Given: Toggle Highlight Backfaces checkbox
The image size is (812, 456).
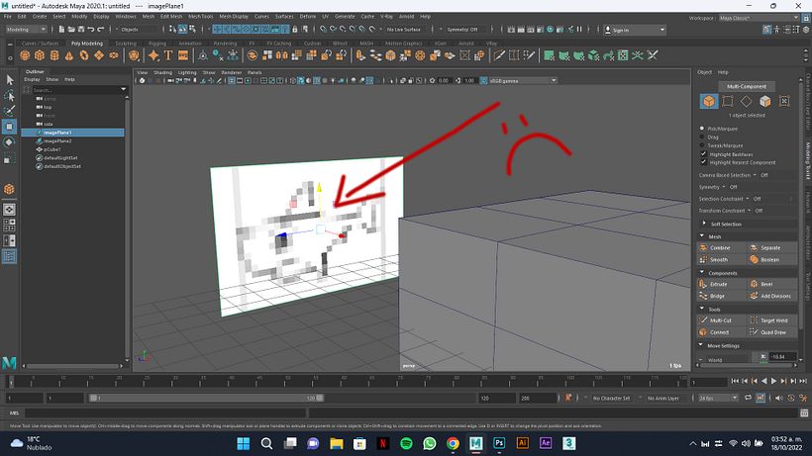Looking at the screenshot, I should [x=704, y=153].
